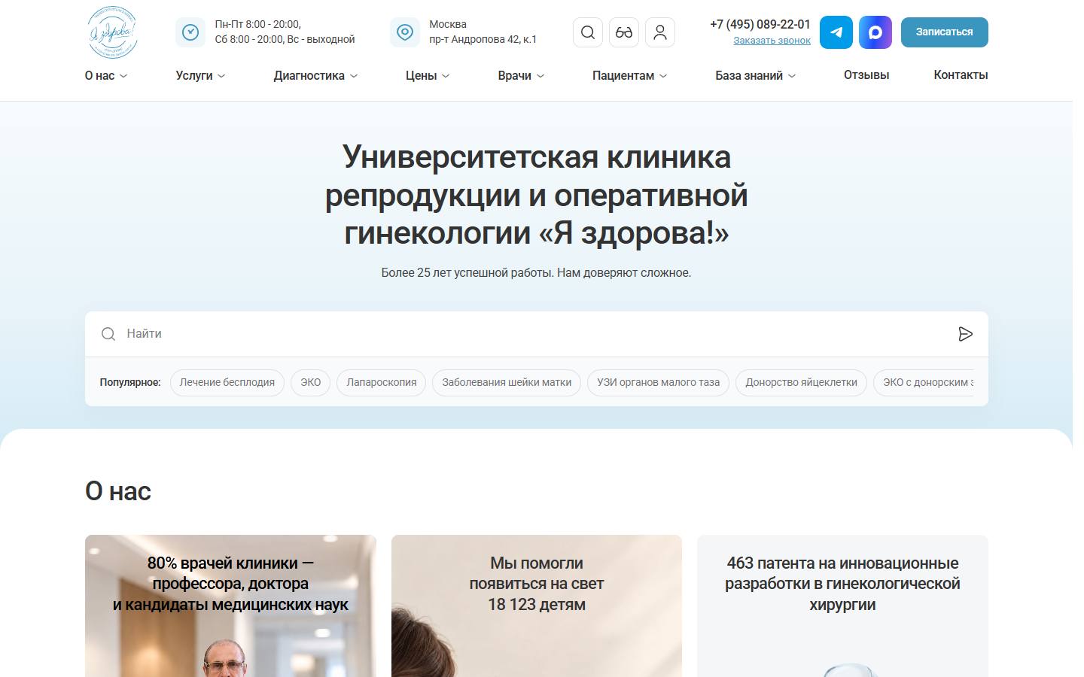
Task: Open the "Контакты" page
Action: [961, 75]
